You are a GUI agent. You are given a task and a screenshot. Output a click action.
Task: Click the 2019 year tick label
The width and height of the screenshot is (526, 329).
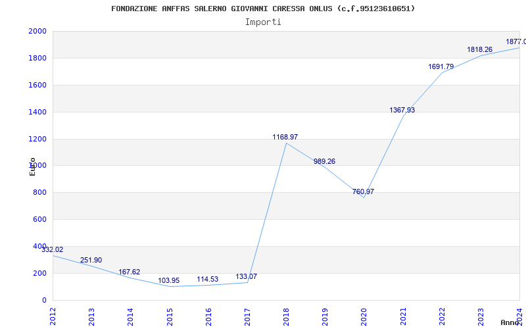[x=325, y=317]
